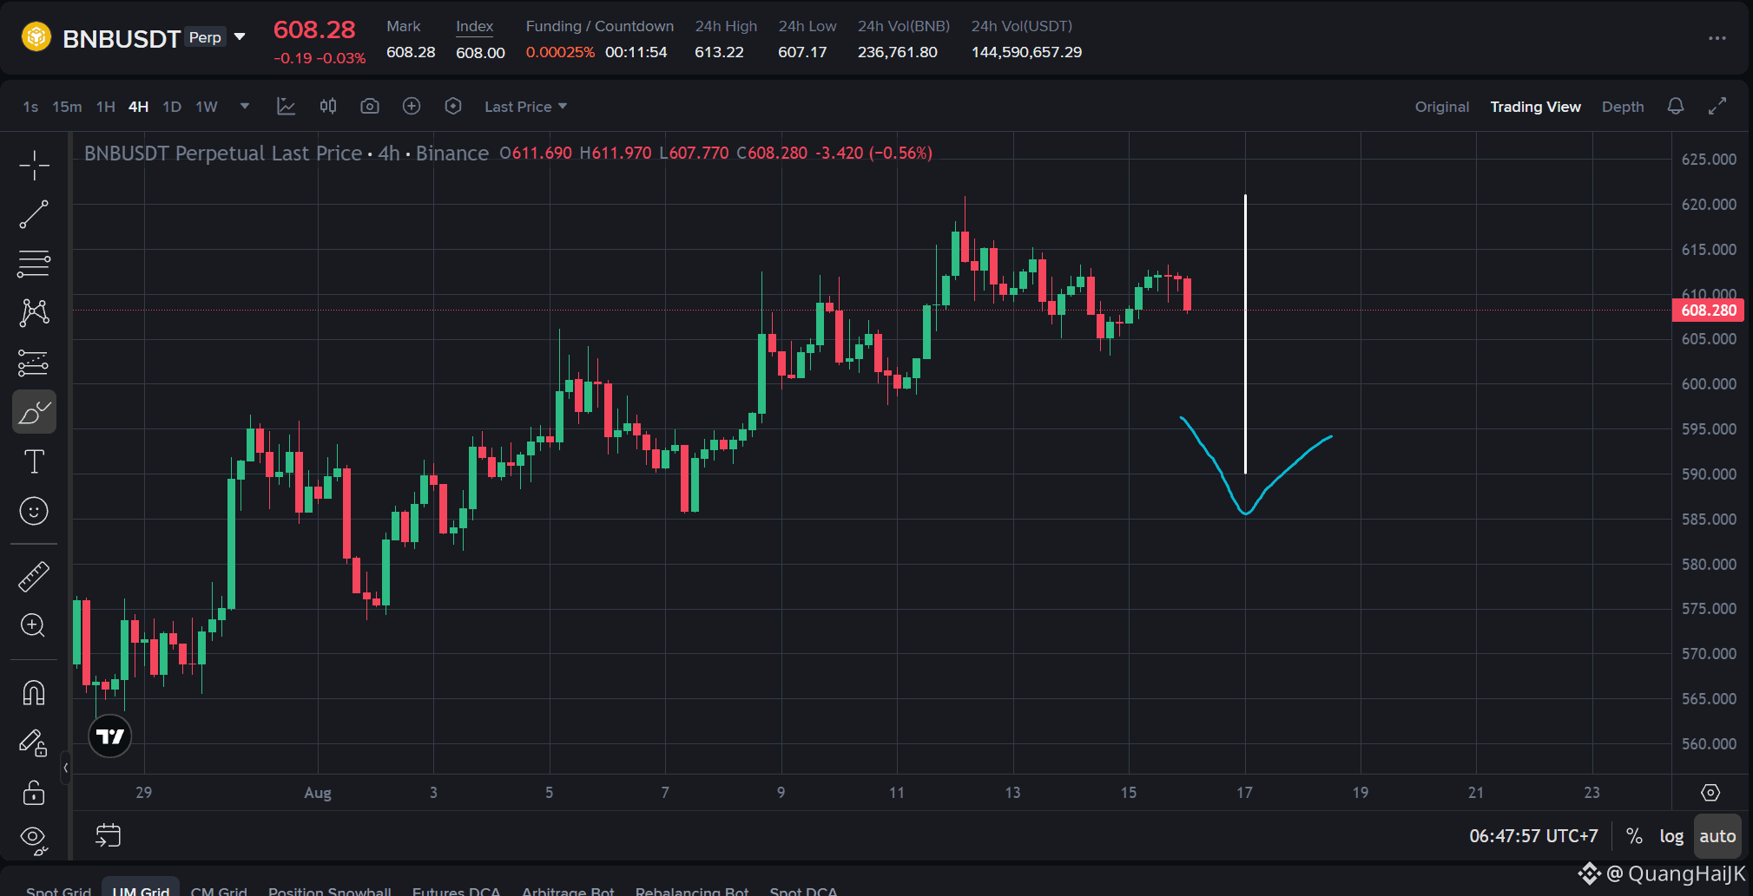The image size is (1753, 896).
Task: Expand more time interval options
Action: 245,106
